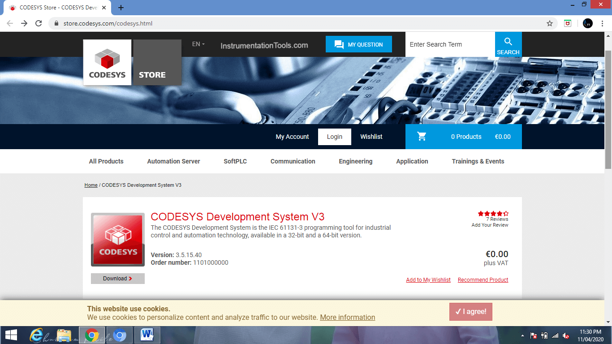Click the search magnifier button

508,44
